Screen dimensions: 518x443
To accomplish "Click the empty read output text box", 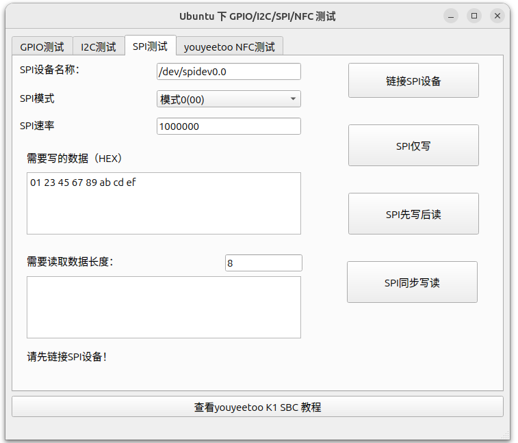I will (x=164, y=307).
